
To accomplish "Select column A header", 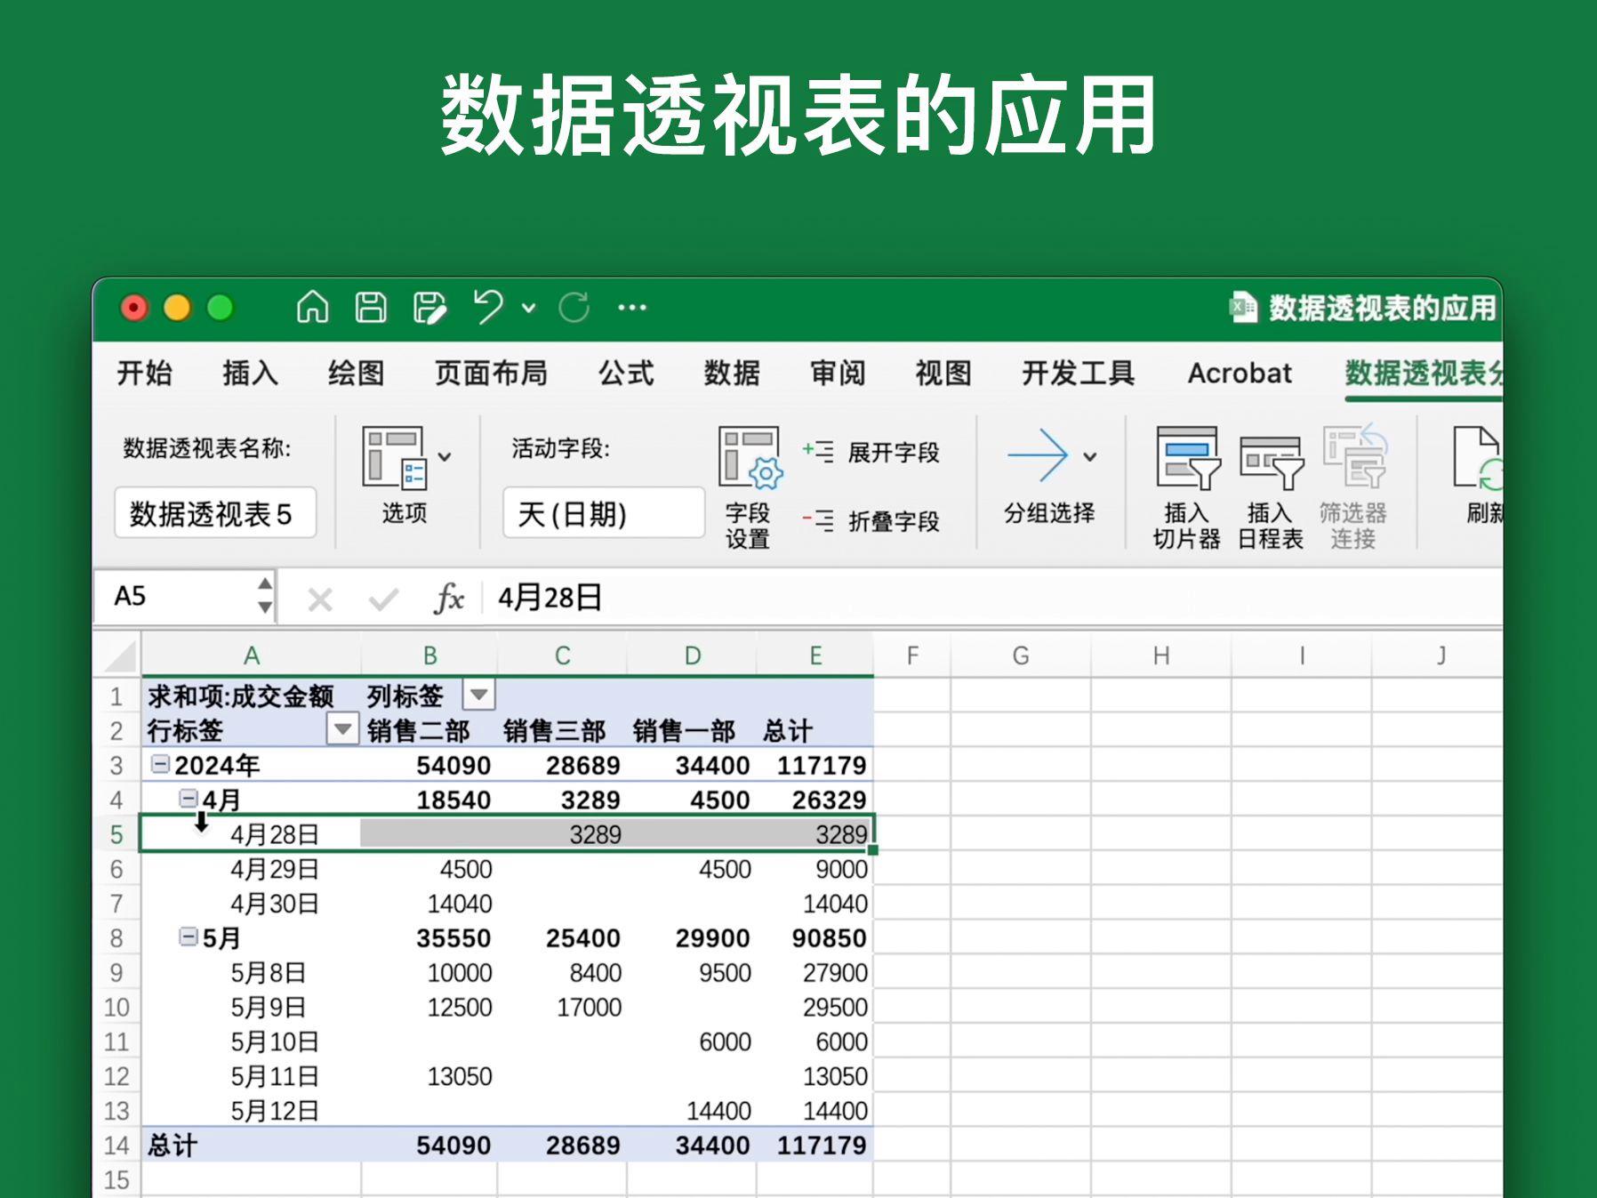I will (252, 655).
